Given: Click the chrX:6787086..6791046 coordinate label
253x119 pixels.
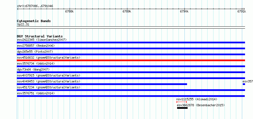Looking at the screenshot, I should pyautogui.click(x=35, y=6).
